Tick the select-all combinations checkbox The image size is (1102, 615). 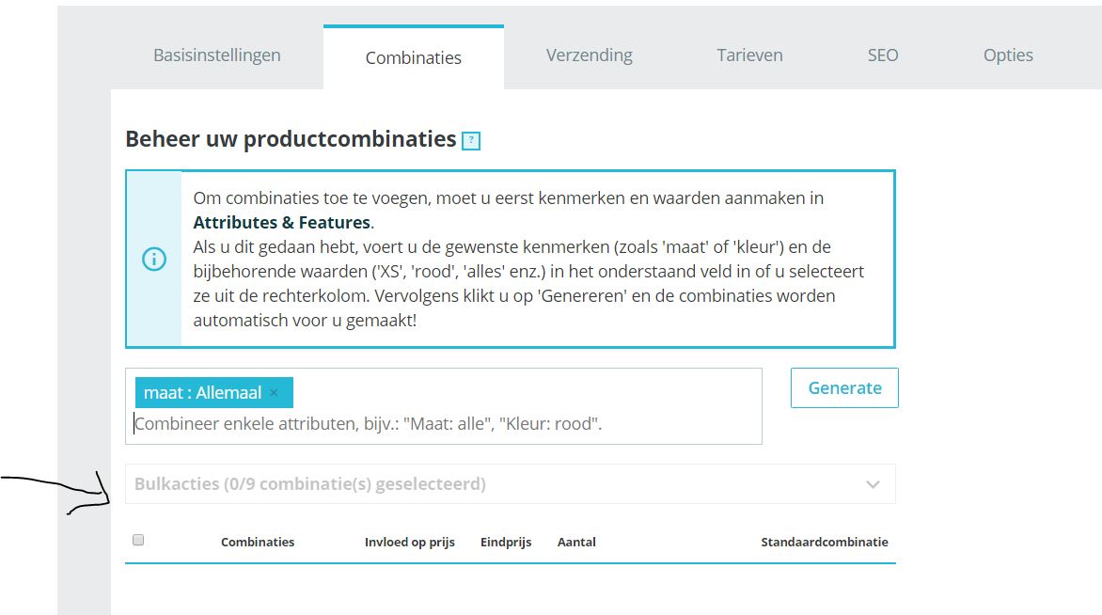point(138,540)
